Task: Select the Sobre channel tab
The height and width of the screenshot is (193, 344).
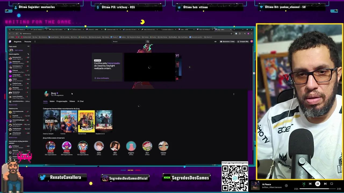Action: pos(52,101)
